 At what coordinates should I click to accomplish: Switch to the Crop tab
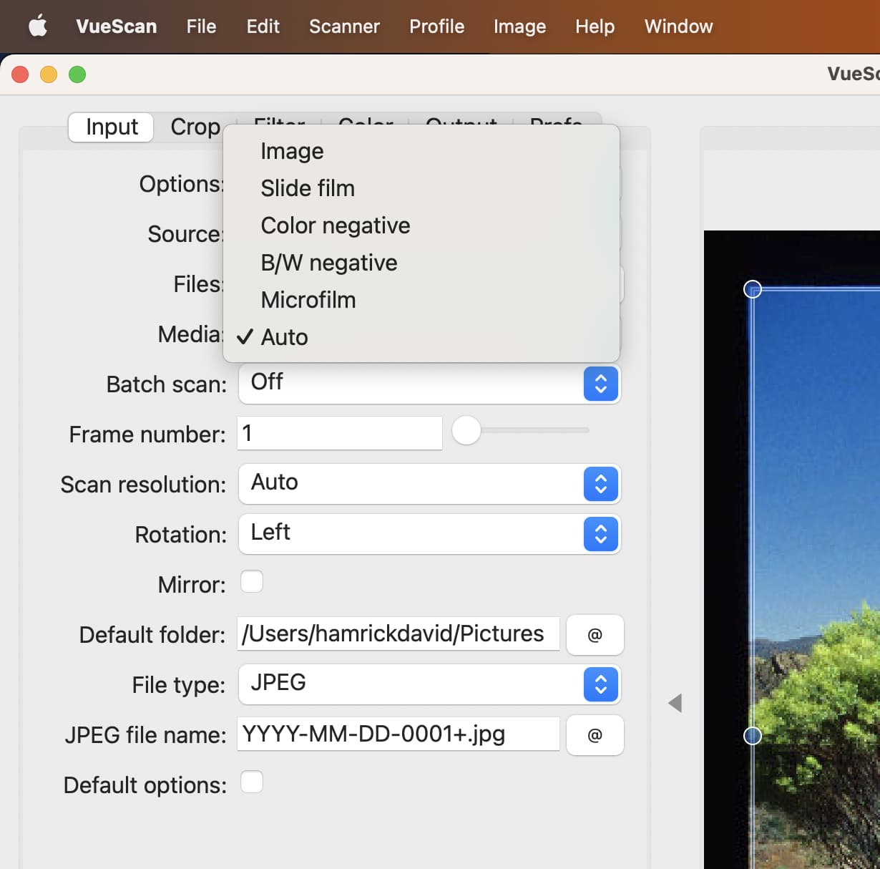[x=195, y=127]
